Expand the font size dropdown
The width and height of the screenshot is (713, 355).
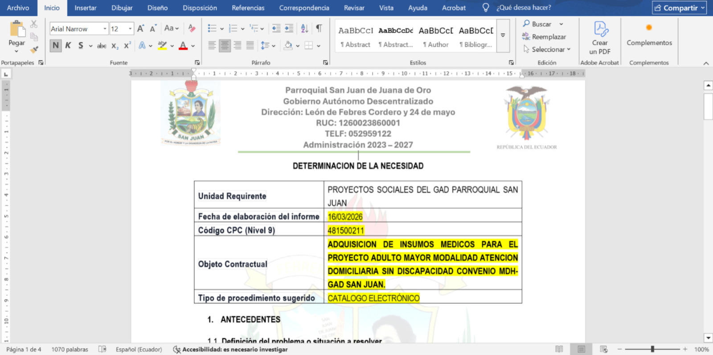130,29
